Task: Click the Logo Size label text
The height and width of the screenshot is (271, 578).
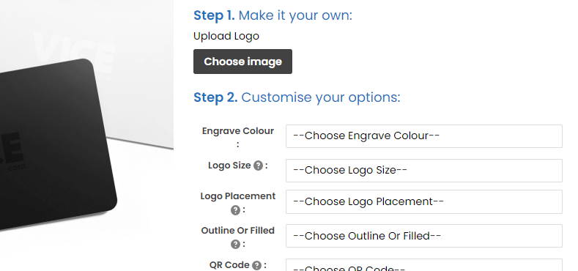Action: pyautogui.click(x=229, y=166)
